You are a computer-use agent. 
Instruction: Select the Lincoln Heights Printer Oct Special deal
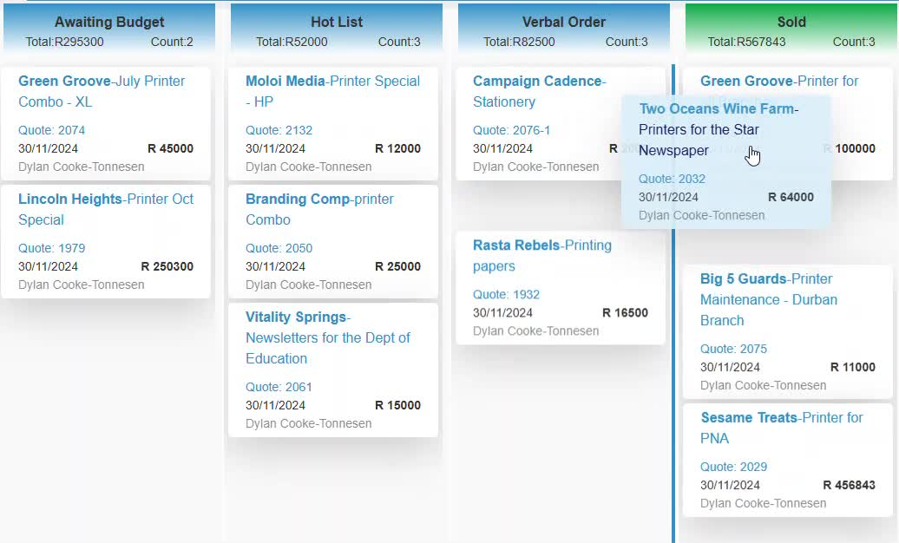105,209
